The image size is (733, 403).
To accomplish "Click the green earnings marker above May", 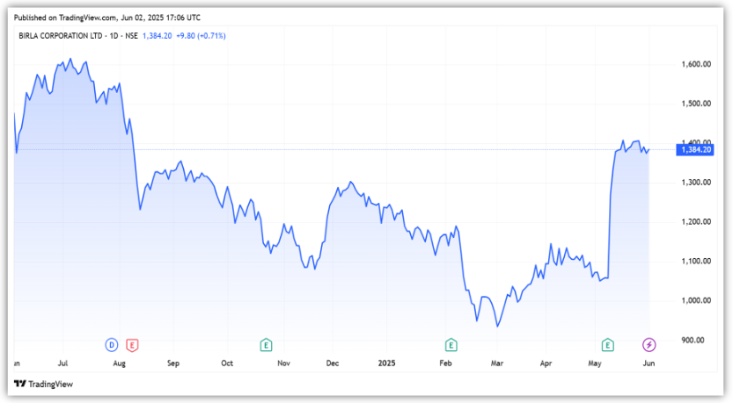I will [x=607, y=344].
